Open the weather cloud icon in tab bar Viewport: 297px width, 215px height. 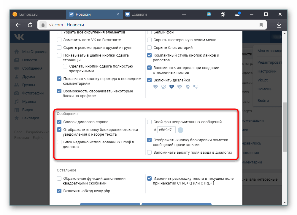click(x=209, y=14)
